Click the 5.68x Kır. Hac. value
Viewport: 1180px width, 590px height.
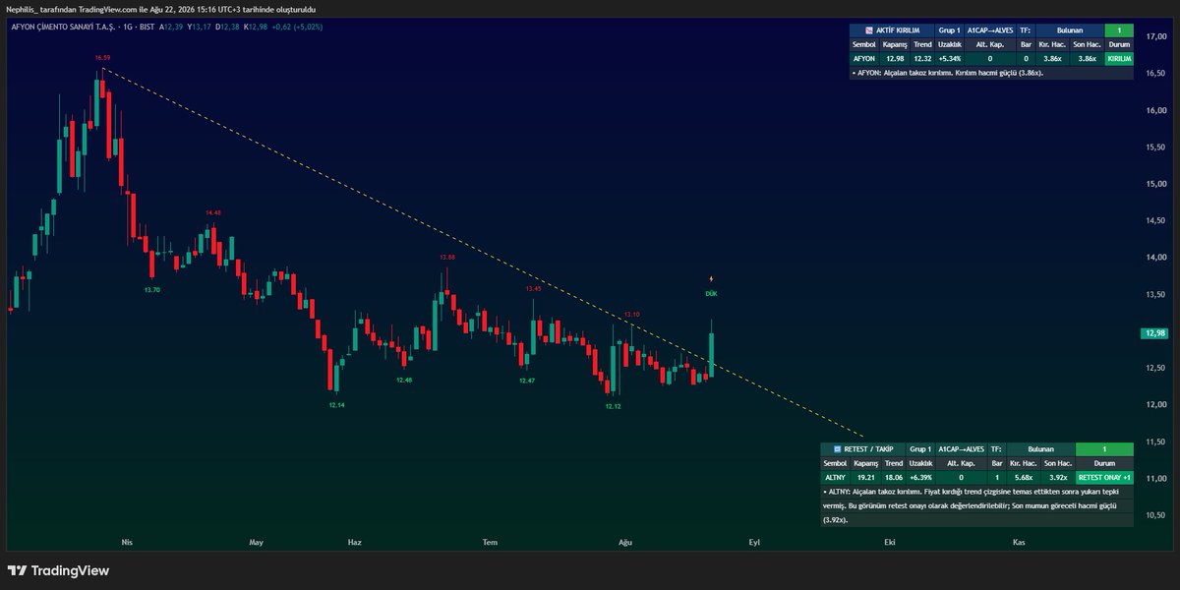click(x=1025, y=477)
